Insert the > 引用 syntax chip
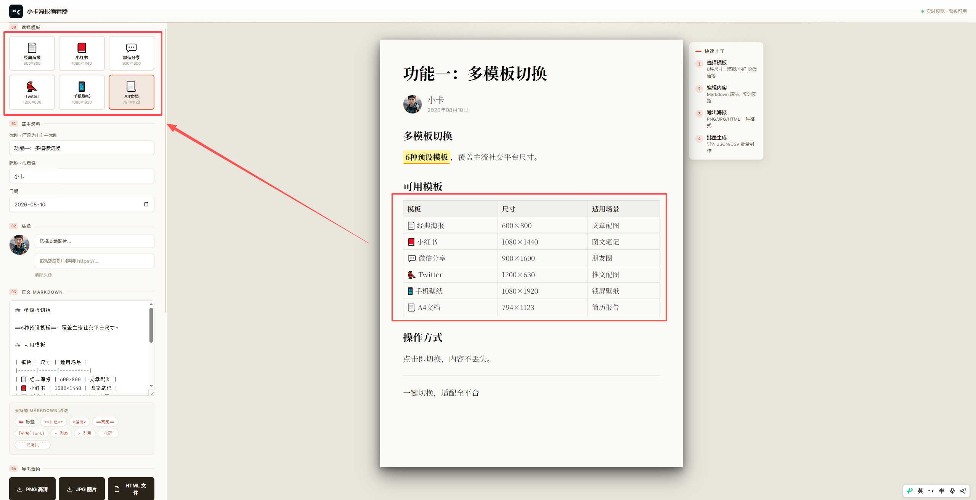 [x=85, y=433]
